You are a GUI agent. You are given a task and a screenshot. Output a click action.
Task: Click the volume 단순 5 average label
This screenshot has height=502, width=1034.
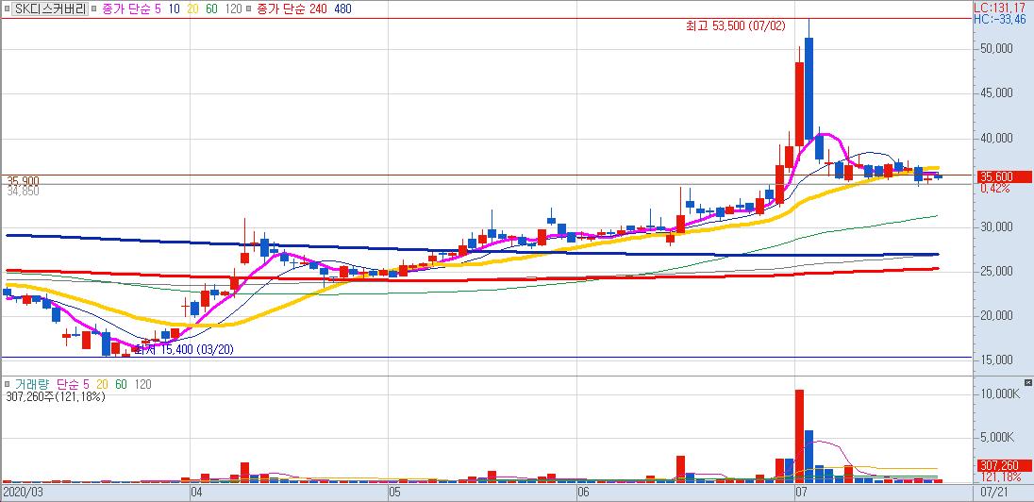[x=74, y=385]
